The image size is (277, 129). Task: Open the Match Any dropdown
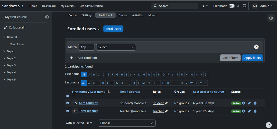pyautogui.click(x=86, y=47)
